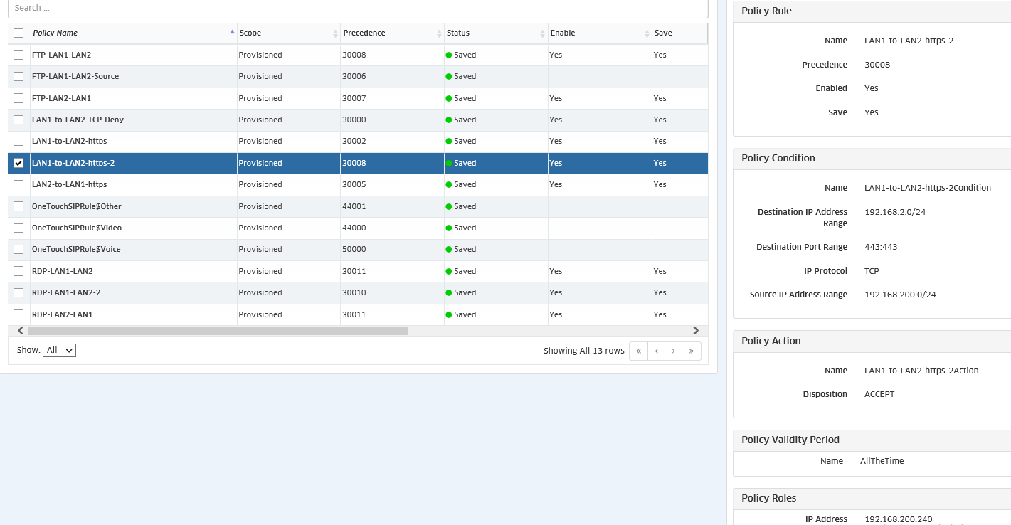The width and height of the screenshot is (1011, 525).
Task: Go to first page of results
Action: pyautogui.click(x=638, y=351)
